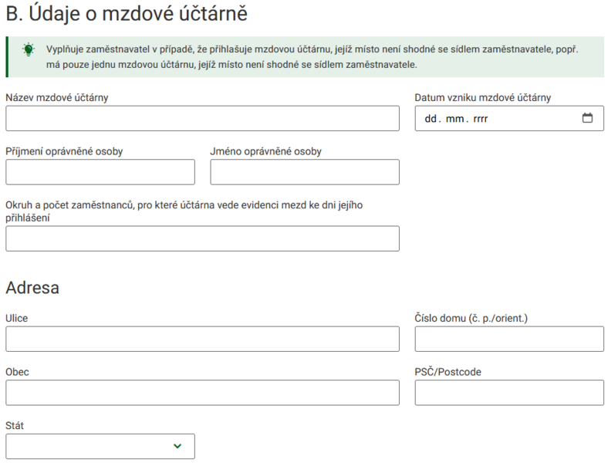Click the 'Jméno oprávněné osoby' label
Viewport: 608px width, 463px height.
[265, 151]
